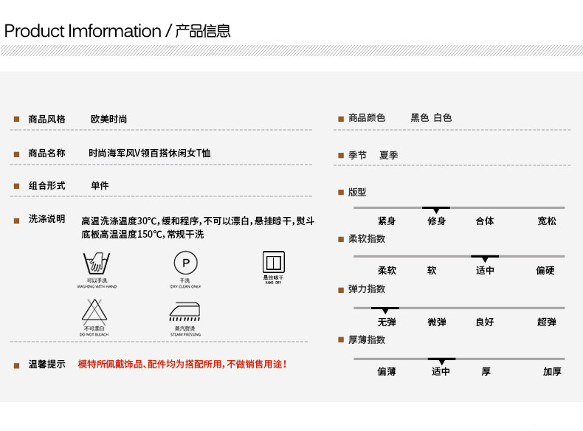Click the caption 'DRY CLEAN ONLY'

[x=185, y=286]
